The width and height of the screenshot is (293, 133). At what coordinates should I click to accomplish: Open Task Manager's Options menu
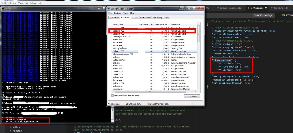117,13
